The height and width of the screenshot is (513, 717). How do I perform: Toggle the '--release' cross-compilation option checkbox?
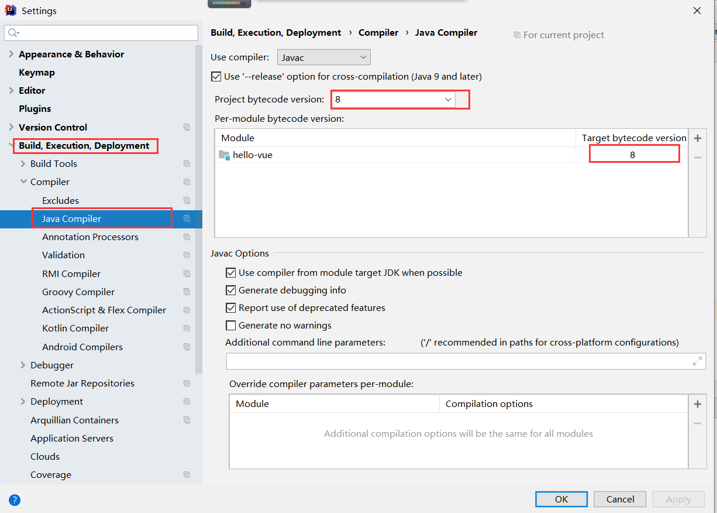click(216, 77)
